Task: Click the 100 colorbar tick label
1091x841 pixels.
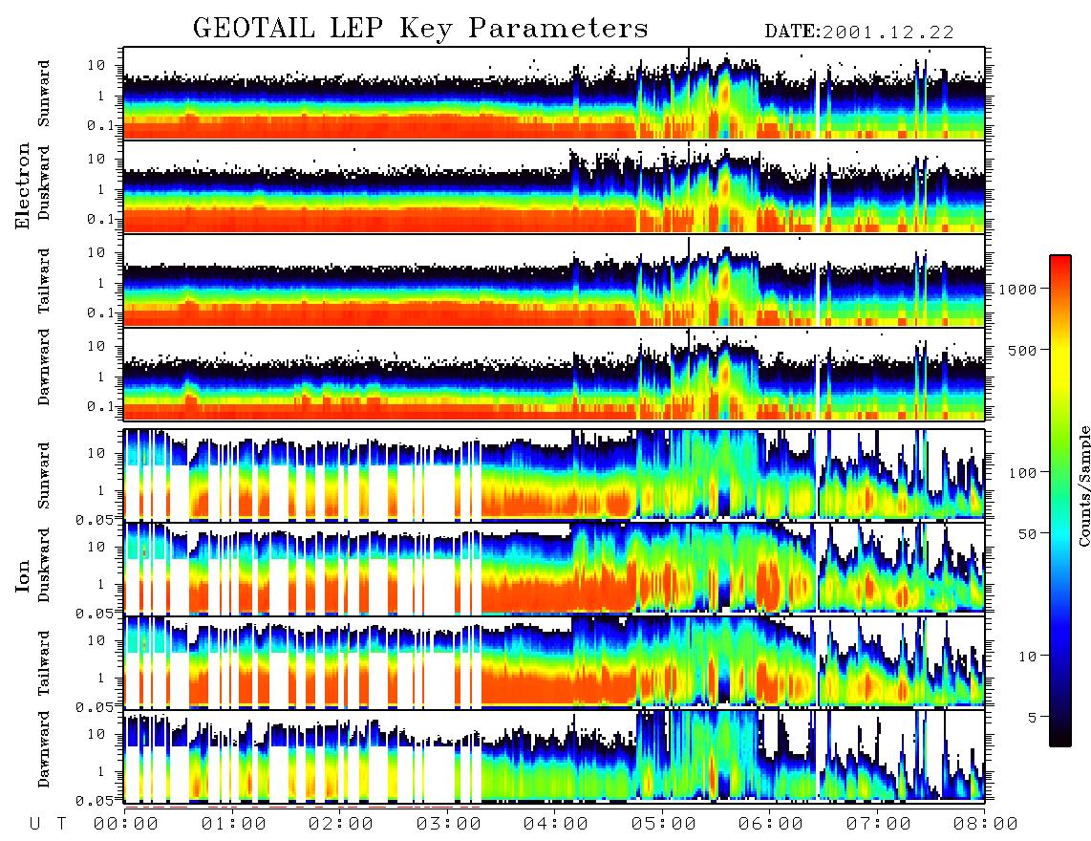Action: (x=1023, y=473)
